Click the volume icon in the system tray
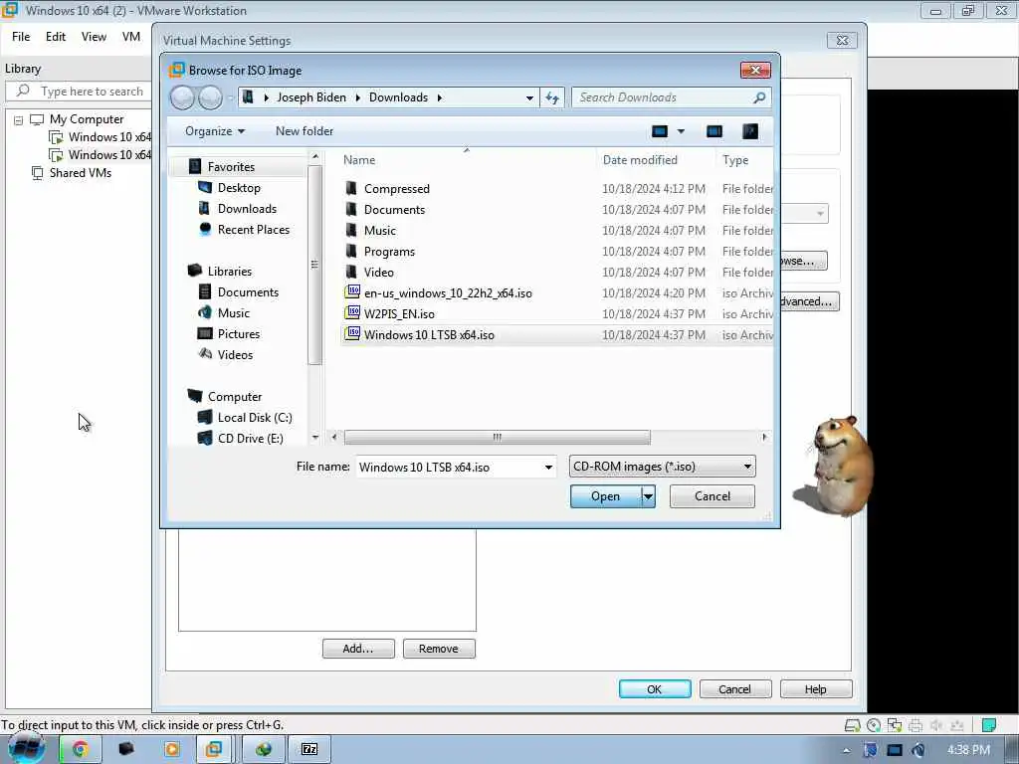Screen dimensions: 1019x764 tap(917, 750)
